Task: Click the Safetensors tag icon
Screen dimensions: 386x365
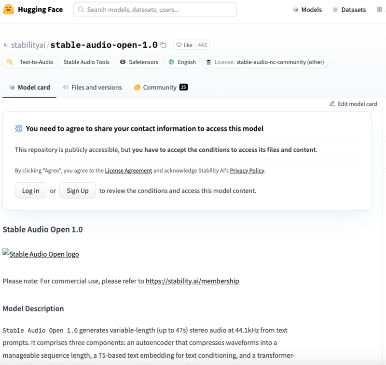Action: coord(123,62)
